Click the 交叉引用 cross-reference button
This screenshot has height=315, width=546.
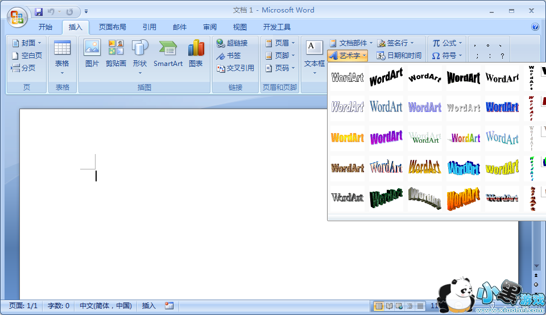235,68
